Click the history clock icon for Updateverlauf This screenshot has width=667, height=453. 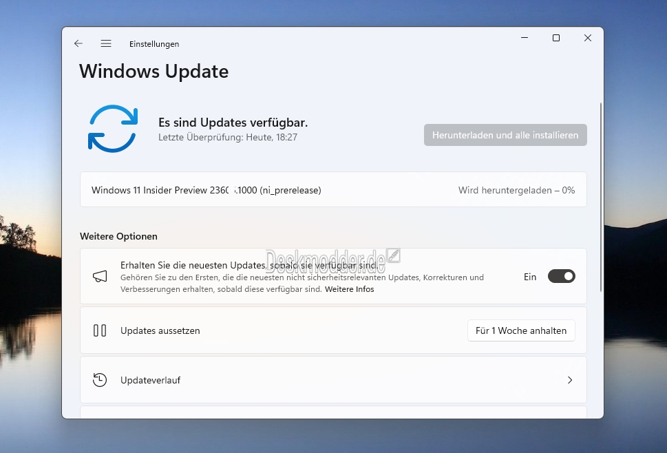point(100,380)
